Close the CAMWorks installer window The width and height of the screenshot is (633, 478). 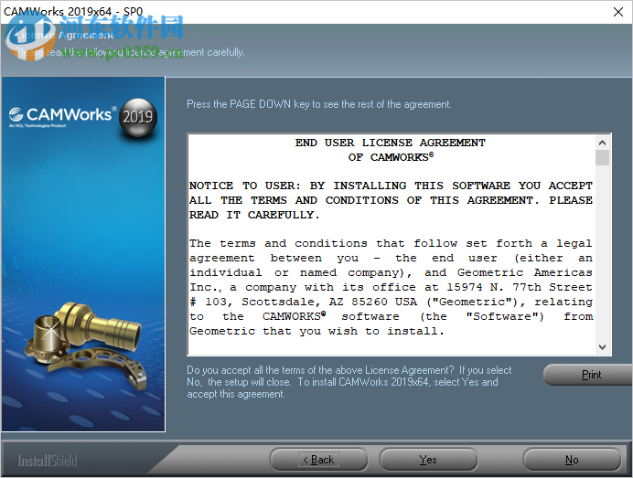(618, 12)
